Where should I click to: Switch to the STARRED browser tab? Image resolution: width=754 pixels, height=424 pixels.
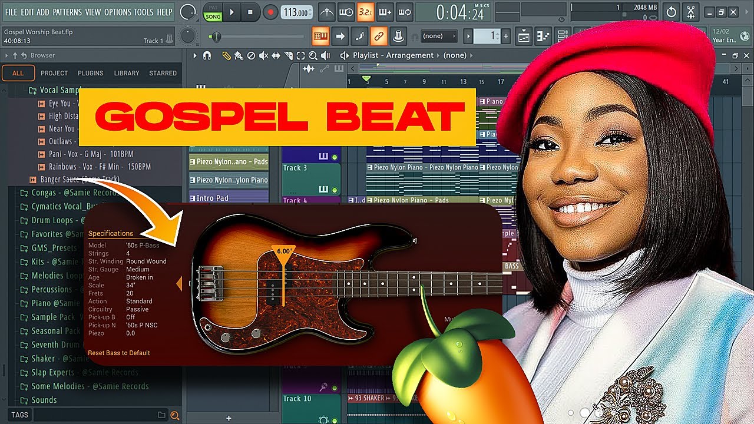click(x=163, y=73)
